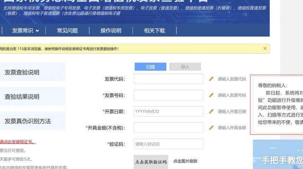Image resolution: width=303 pixels, height=169 pixels.
Task: Click the 尊敬的纳税人 notice heading
Action: coord(273,86)
